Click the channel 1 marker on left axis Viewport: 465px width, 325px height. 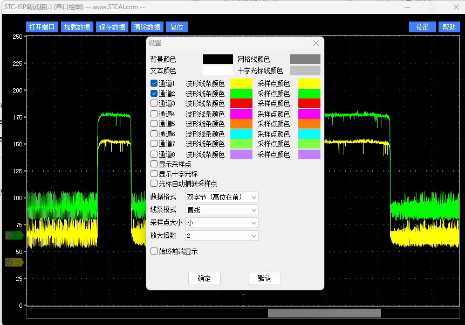(13, 262)
